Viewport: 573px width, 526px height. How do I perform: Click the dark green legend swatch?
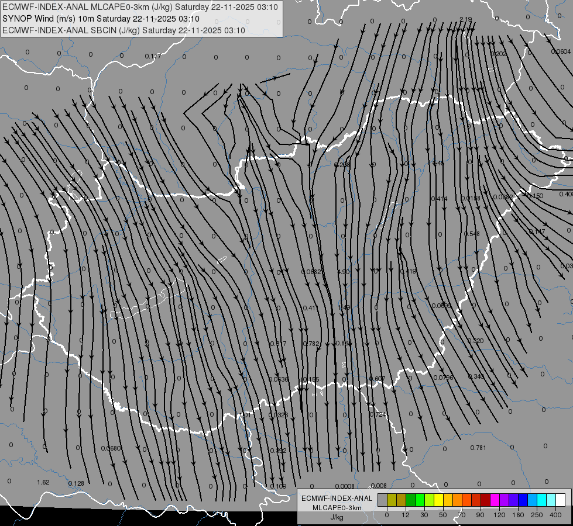click(x=411, y=500)
